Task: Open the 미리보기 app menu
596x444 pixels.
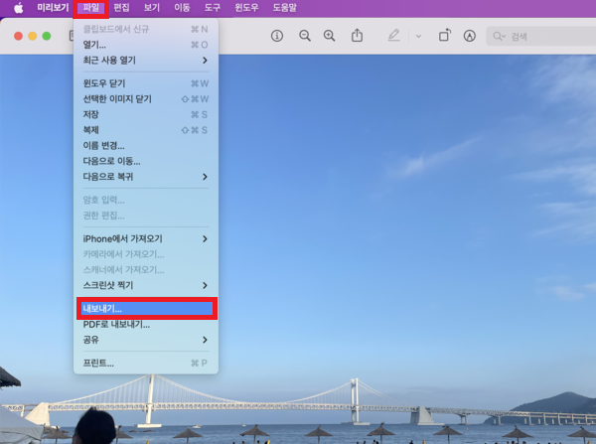Action: tap(53, 8)
